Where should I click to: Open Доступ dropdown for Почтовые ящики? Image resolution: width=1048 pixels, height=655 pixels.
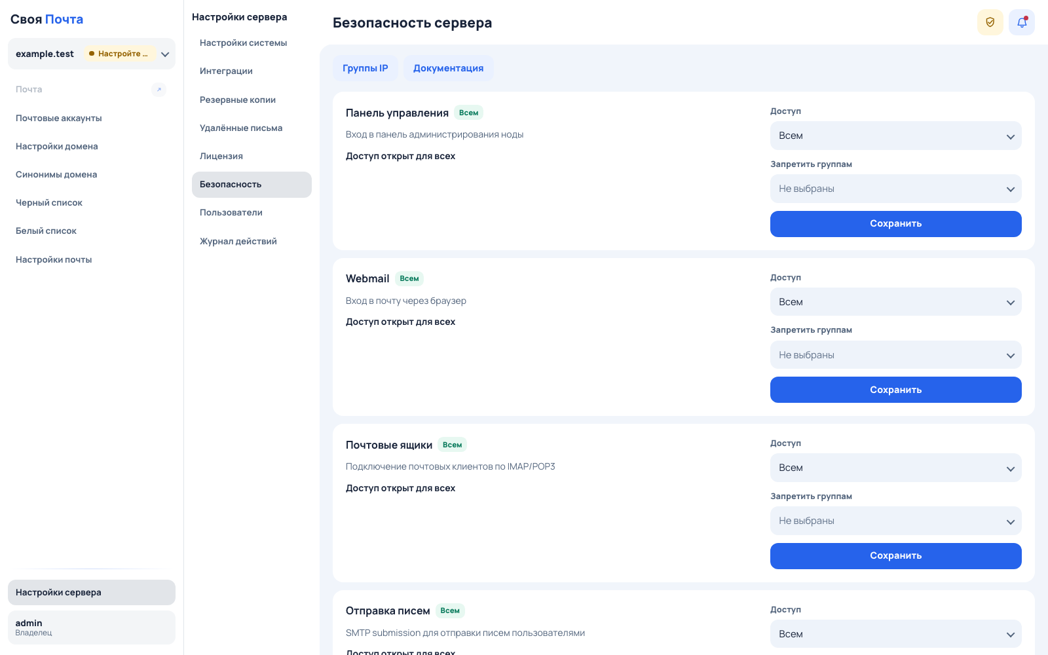point(895,468)
